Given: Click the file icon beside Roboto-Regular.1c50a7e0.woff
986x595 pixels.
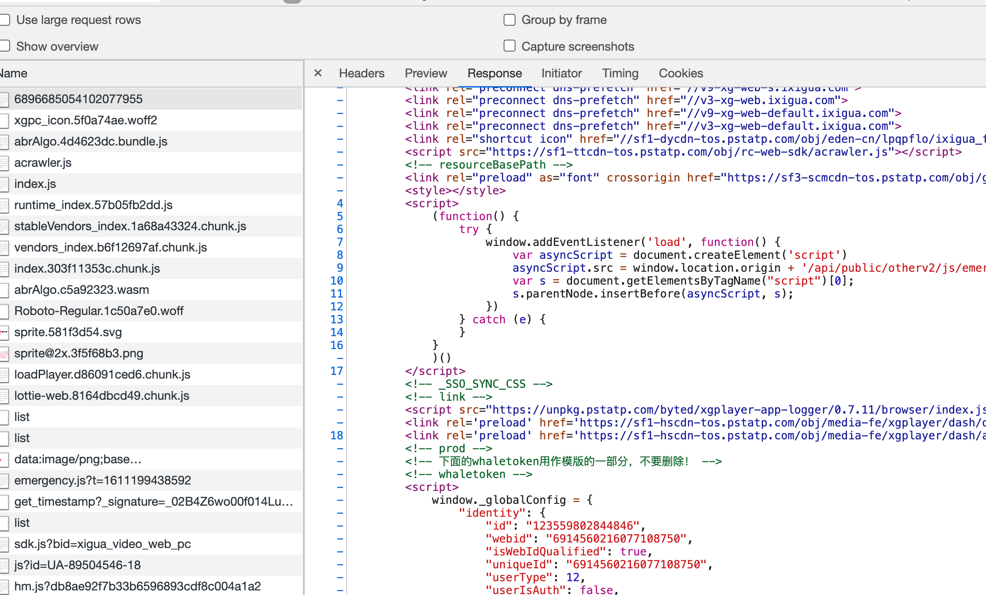Looking at the screenshot, I should (4, 311).
